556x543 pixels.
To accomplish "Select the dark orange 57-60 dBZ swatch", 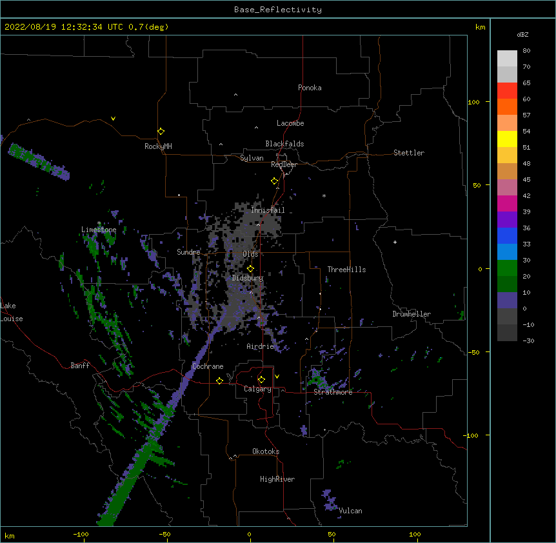I will pos(507,106).
